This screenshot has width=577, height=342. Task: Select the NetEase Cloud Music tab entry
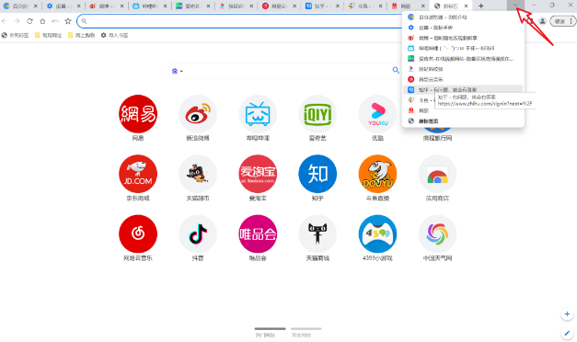click(463, 79)
